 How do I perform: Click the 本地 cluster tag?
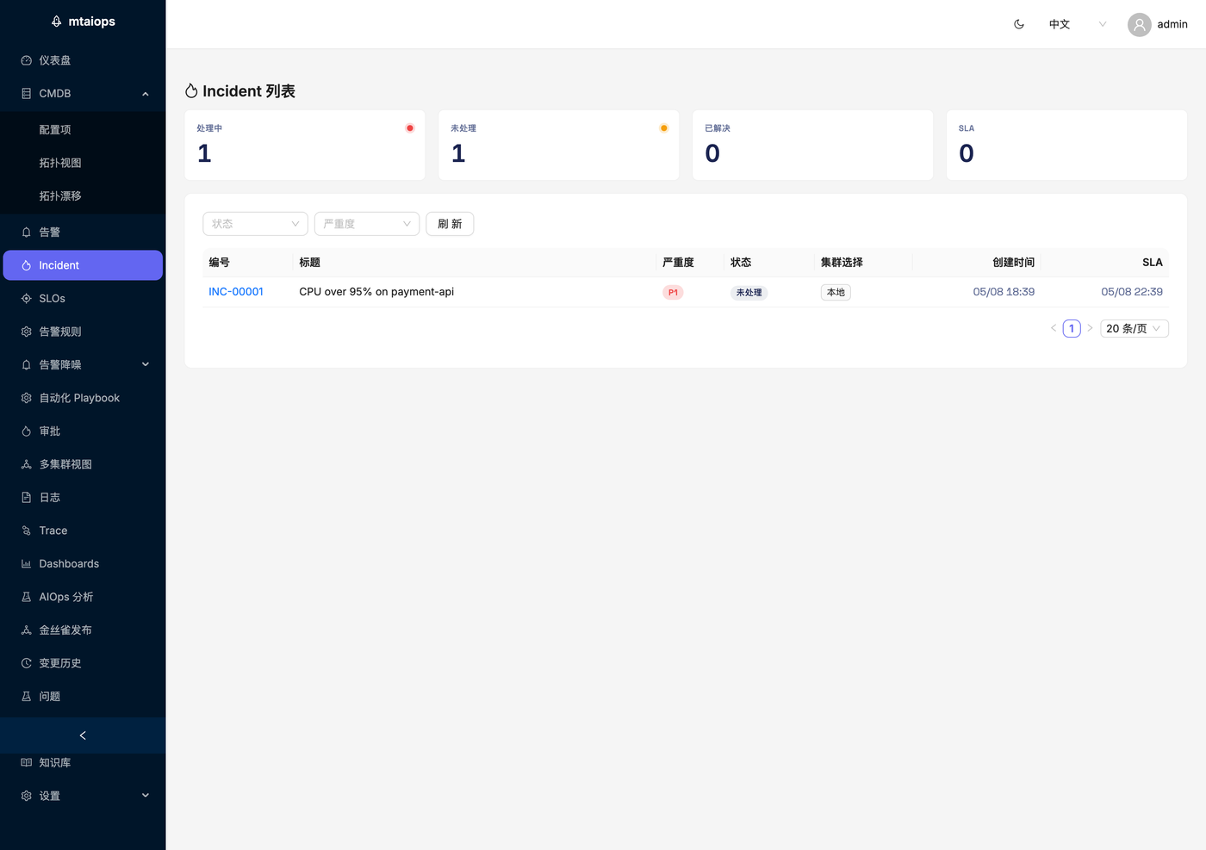836,293
